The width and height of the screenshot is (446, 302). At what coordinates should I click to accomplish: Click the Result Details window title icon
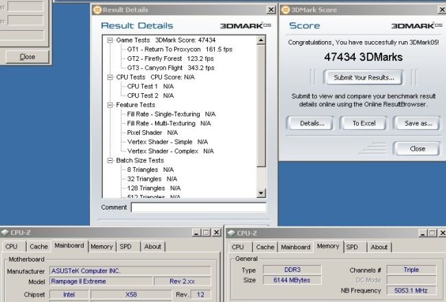tap(97, 10)
